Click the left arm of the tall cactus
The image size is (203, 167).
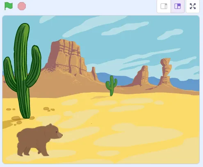point(9,73)
